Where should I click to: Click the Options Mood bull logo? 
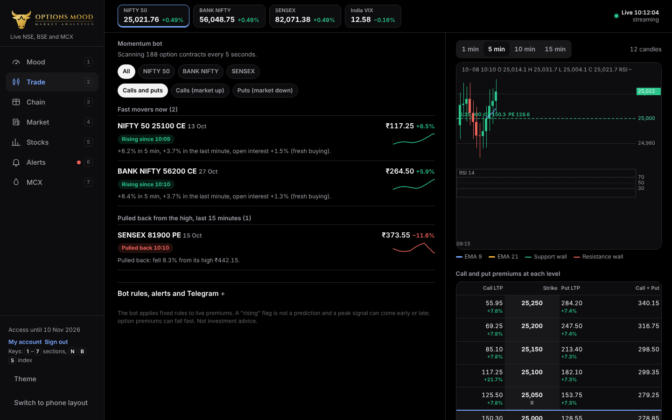pyautogui.click(x=21, y=19)
